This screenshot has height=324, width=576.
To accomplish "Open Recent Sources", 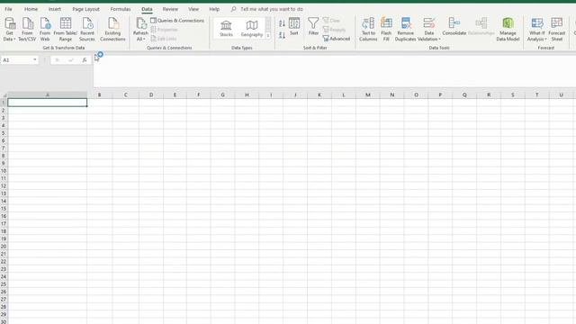I will click(87, 29).
